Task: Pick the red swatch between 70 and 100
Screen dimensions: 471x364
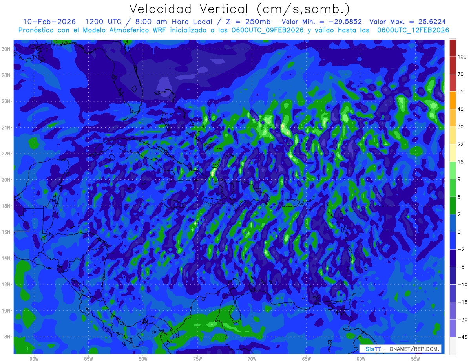Action: click(x=453, y=65)
